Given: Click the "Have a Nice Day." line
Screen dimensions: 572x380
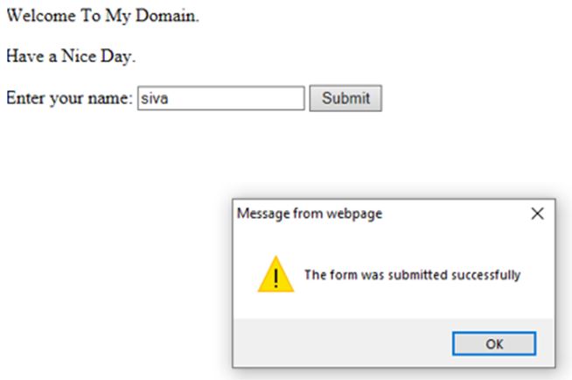Looking at the screenshot, I should [x=71, y=58].
